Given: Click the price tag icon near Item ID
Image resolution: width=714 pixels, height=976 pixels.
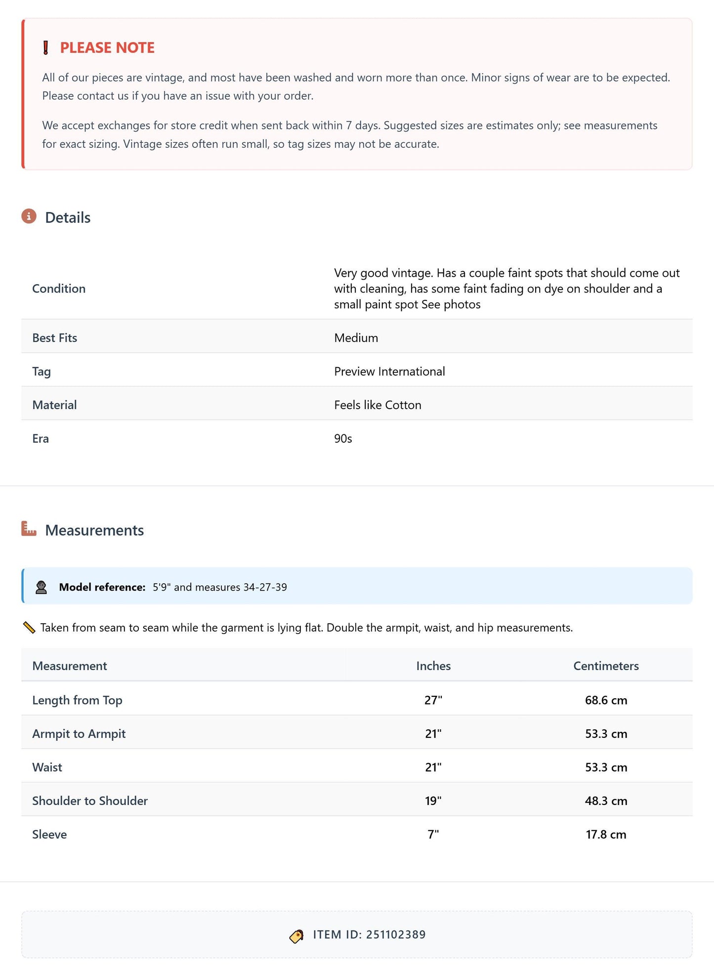Looking at the screenshot, I should [296, 936].
